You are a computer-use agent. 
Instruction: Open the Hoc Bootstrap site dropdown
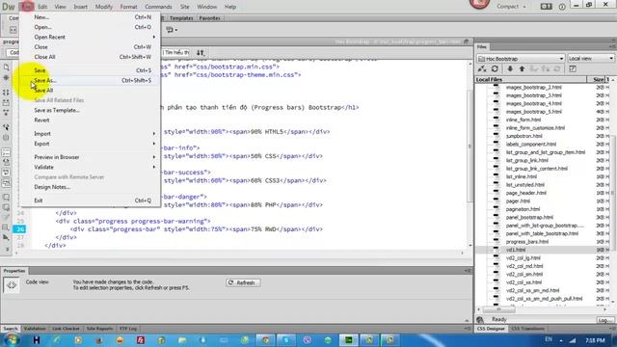coord(521,58)
